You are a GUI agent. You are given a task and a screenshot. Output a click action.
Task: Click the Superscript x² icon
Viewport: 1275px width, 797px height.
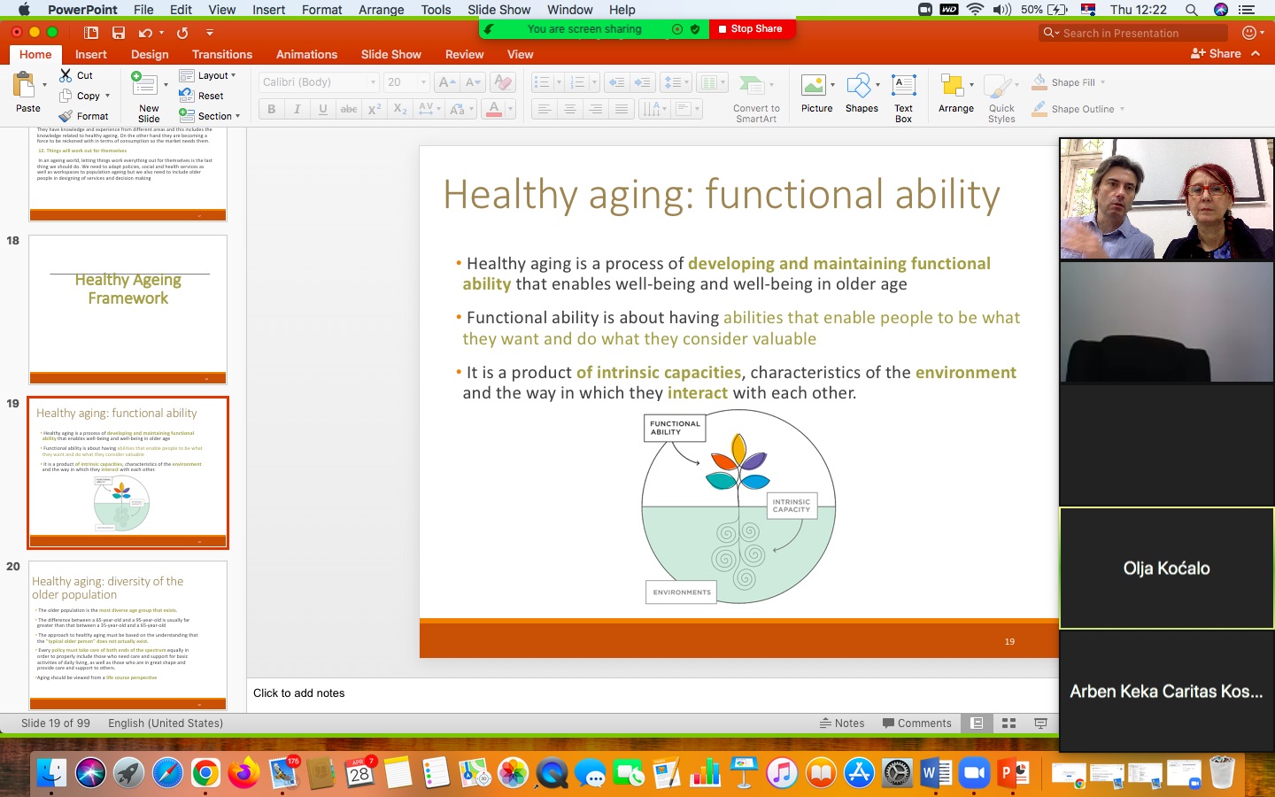coord(375,109)
